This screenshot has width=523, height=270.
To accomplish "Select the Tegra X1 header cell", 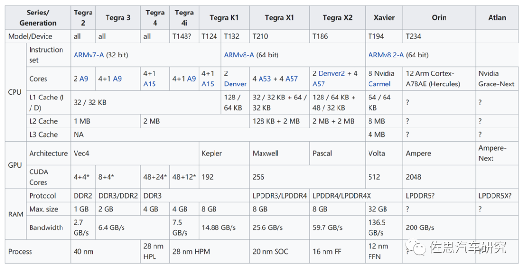I will click(279, 18).
